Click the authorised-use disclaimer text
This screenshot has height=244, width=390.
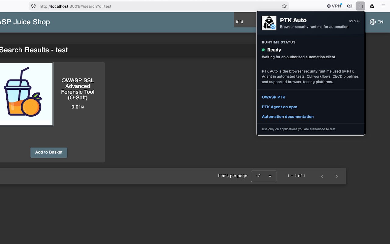pyautogui.click(x=299, y=129)
